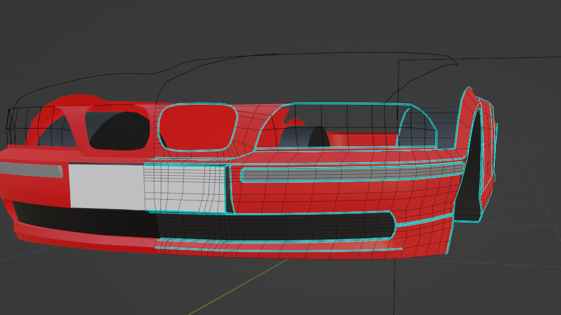Select the red lower bumper lip with cyan edges
The height and width of the screenshot is (315, 561).
click(x=279, y=246)
